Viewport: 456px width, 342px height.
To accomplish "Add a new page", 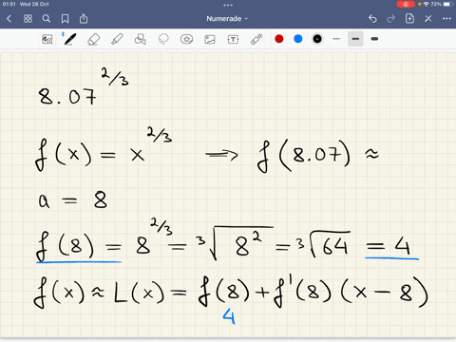I will coord(409,18).
